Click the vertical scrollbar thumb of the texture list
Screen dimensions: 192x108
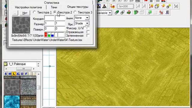click(38, 87)
